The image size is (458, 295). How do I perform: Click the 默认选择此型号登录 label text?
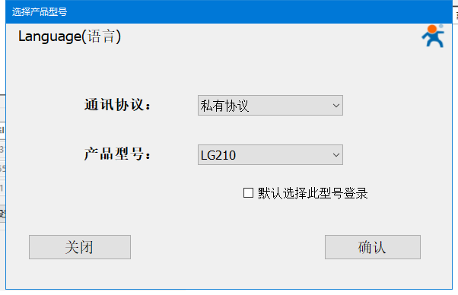coord(313,193)
